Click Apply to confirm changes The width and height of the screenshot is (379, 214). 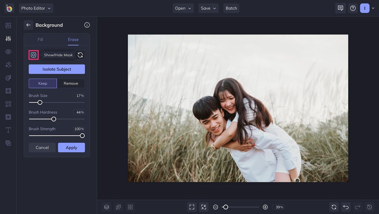pos(71,148)
